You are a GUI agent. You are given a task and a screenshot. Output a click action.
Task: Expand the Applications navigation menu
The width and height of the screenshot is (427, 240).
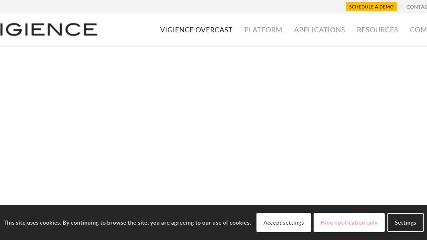[319, 30]
